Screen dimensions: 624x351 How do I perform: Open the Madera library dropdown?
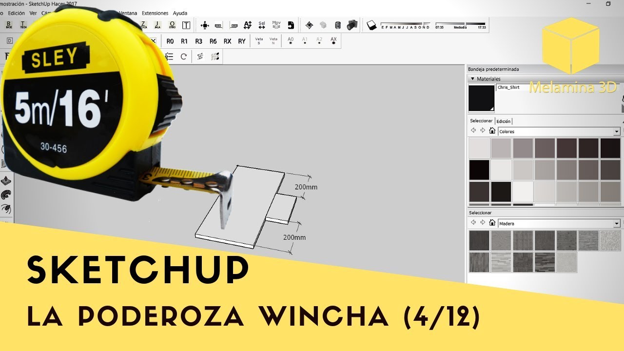[x=617, y=223]
